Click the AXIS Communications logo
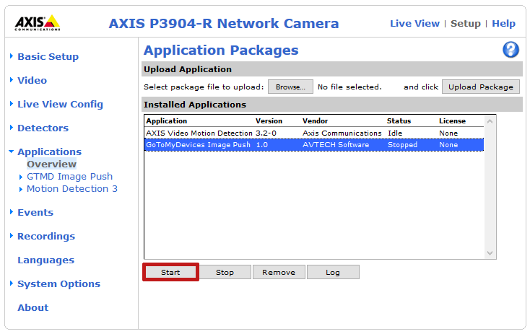This screenshot has width=530, height=334. tap(37, 22)
